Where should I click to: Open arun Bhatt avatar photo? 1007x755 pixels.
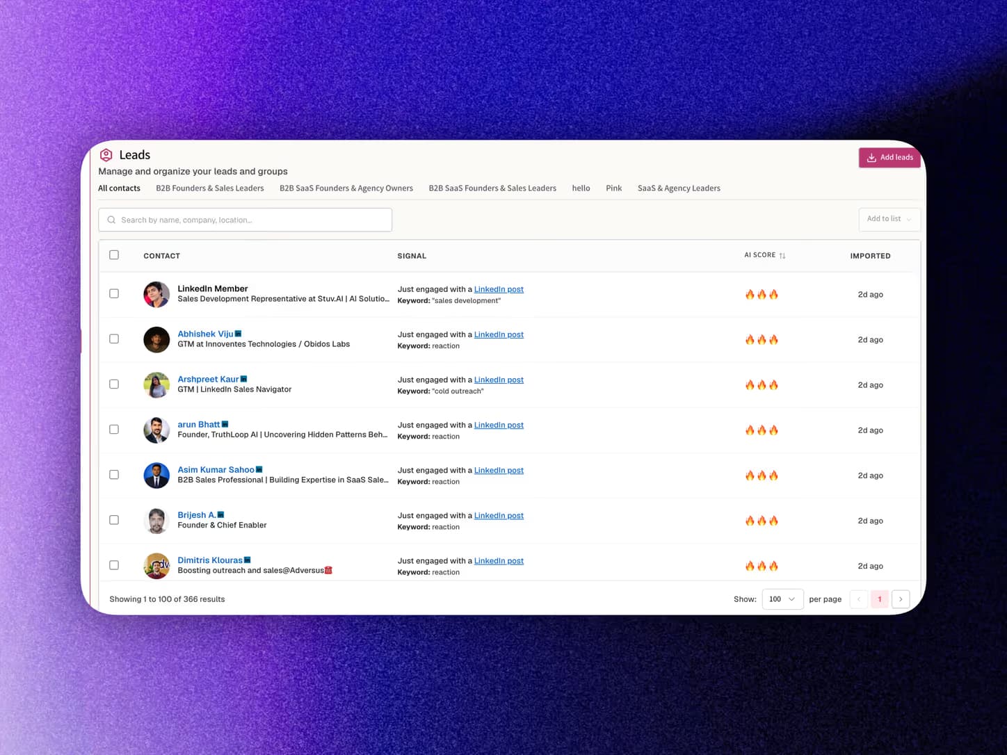pyautogui.click(x=156, y=430)
